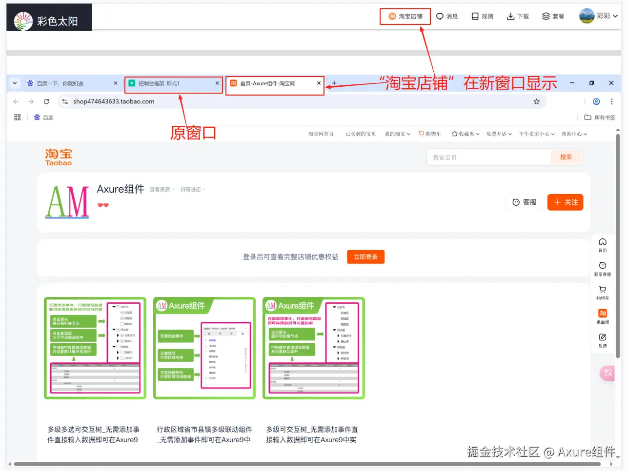This screenshot has height=471, width=628.
Task: Click 首页 in the right sidebar
Action: coord(603,245)
